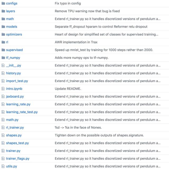Click the folder icon beside optimizers
The image size is (169, 170).
3,34
